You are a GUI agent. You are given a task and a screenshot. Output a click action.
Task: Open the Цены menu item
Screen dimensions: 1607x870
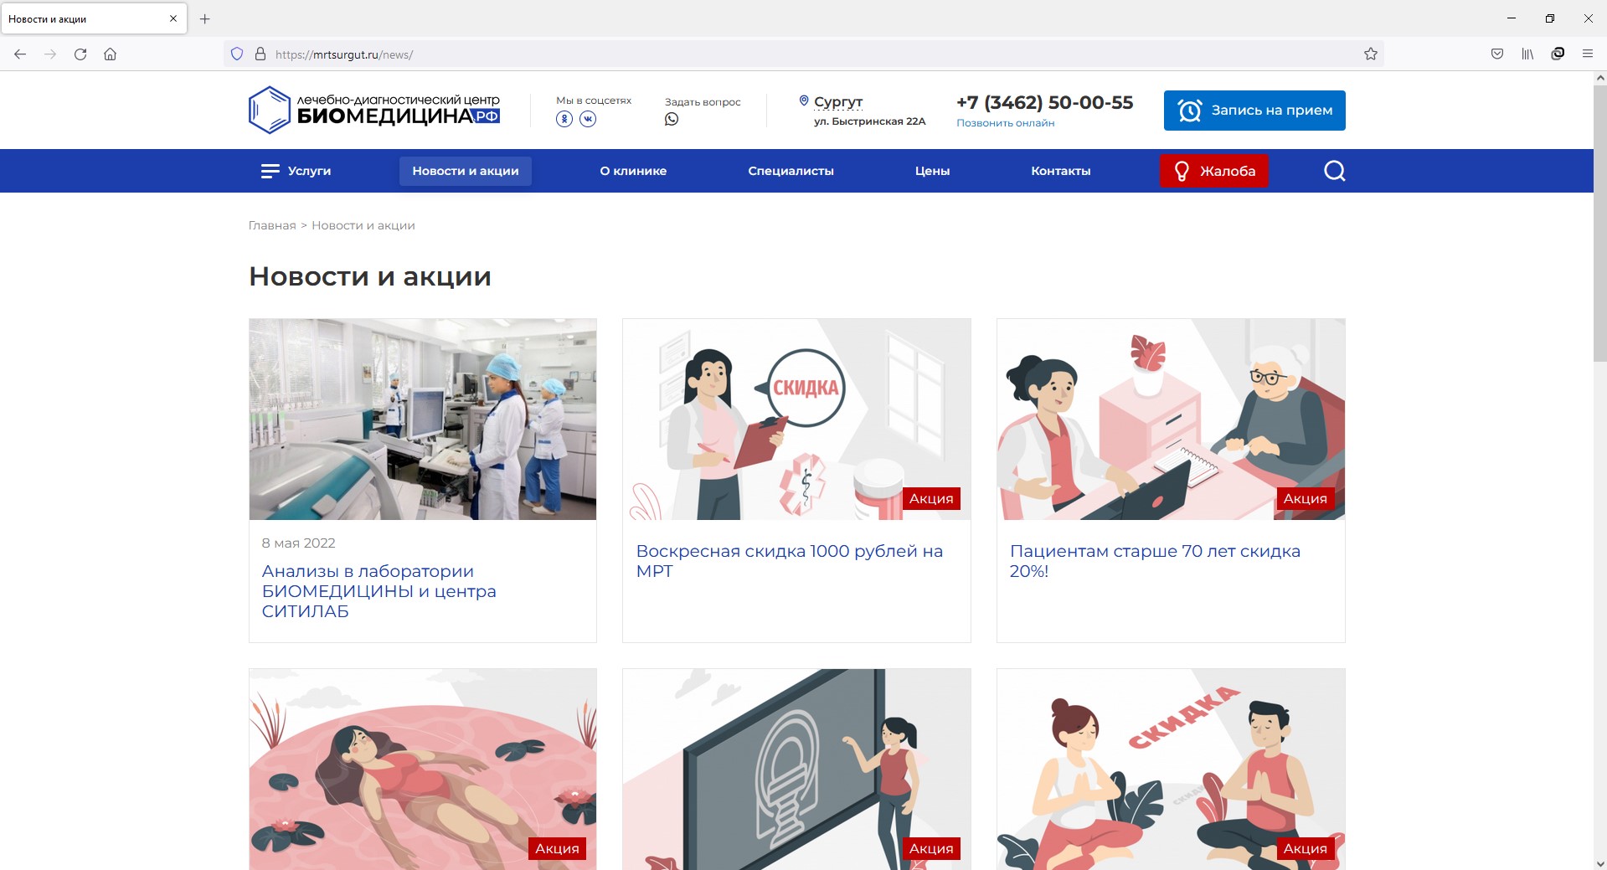pyautogui.click(x=932, y=171)
